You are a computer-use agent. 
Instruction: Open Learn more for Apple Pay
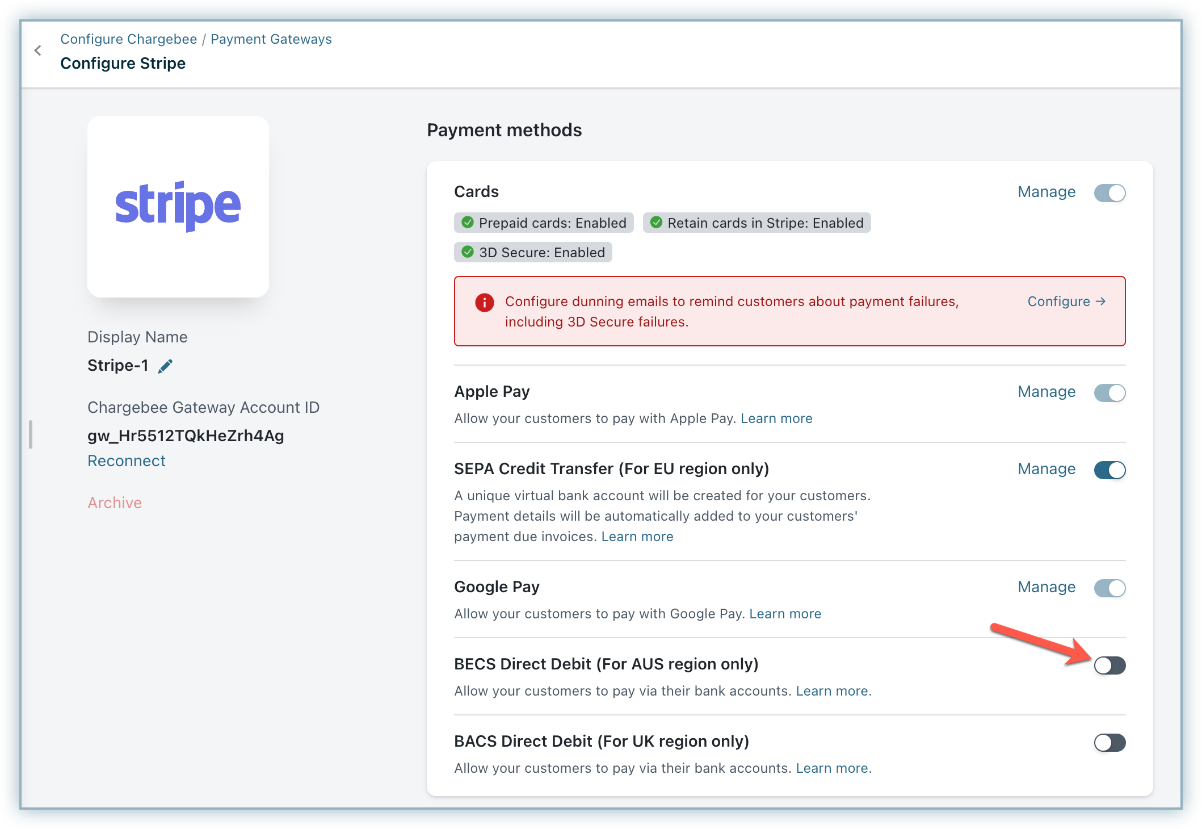click(776, 418)
